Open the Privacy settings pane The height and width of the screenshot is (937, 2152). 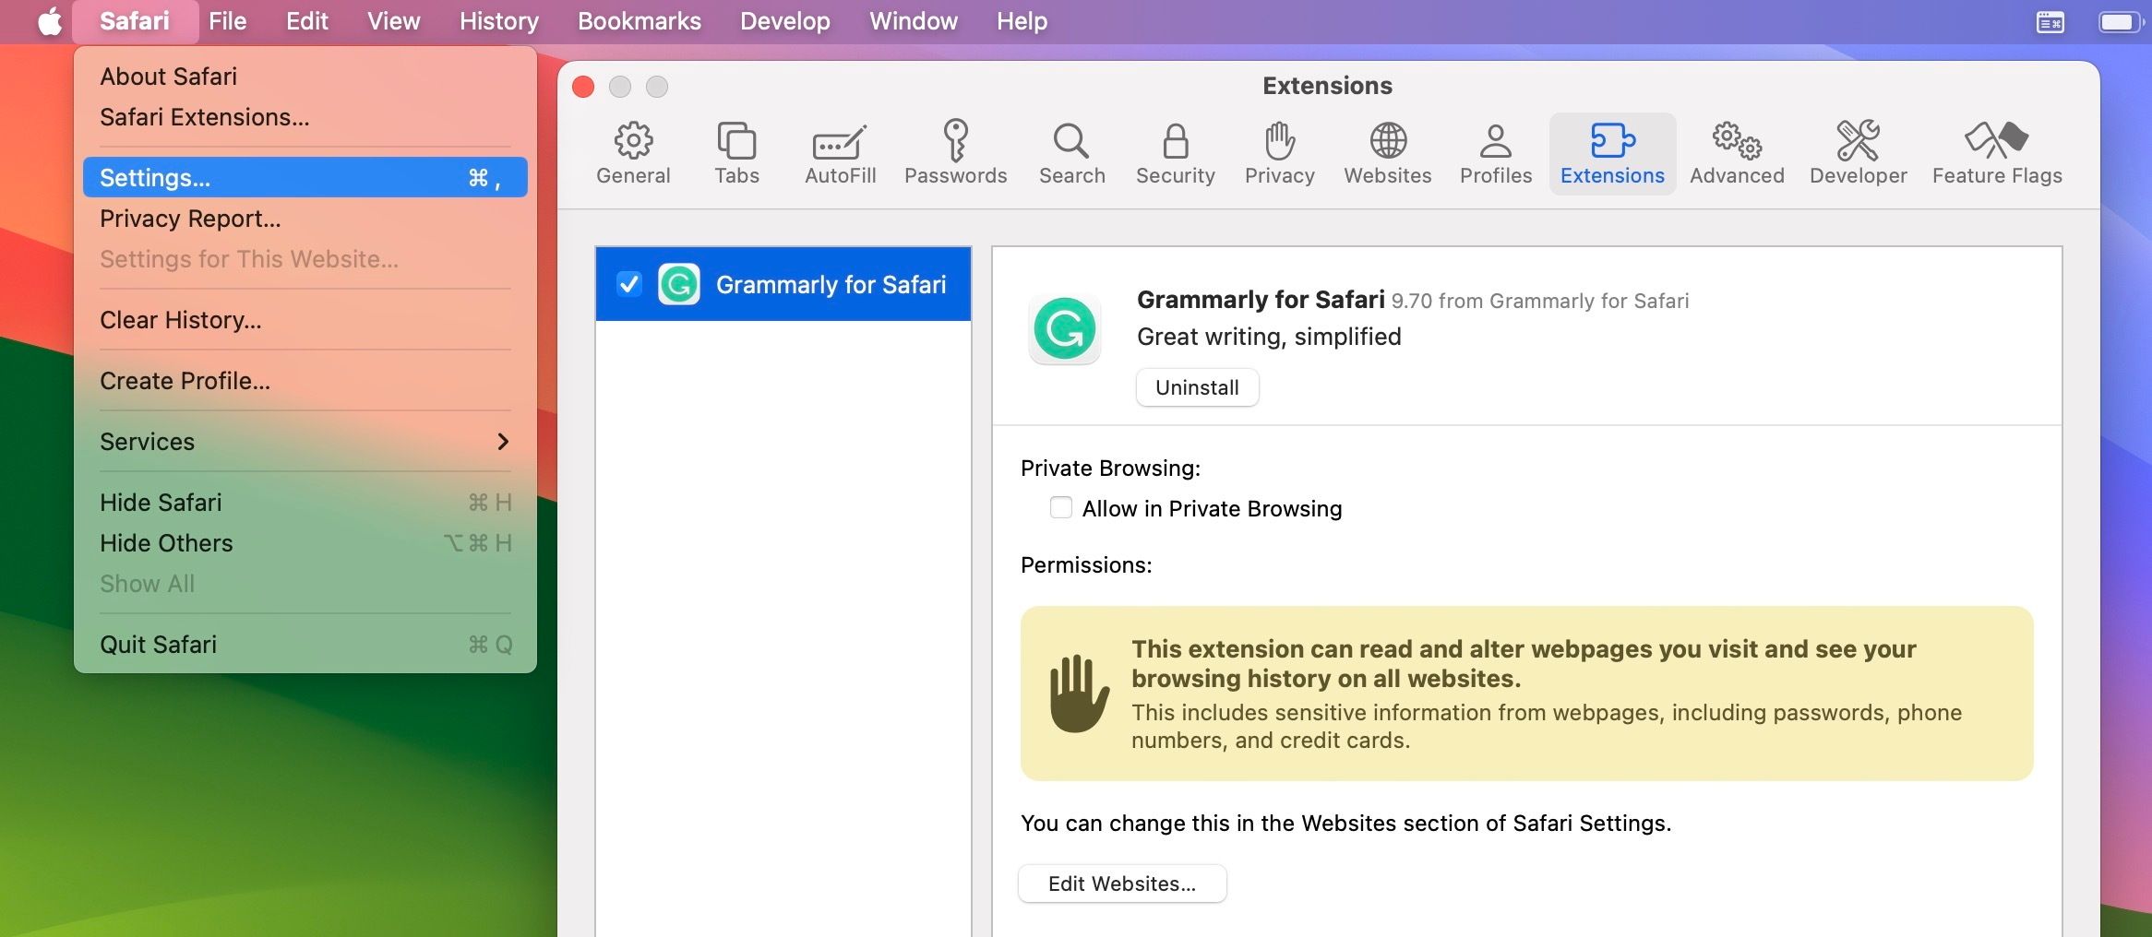click(x=1278, y=152)
